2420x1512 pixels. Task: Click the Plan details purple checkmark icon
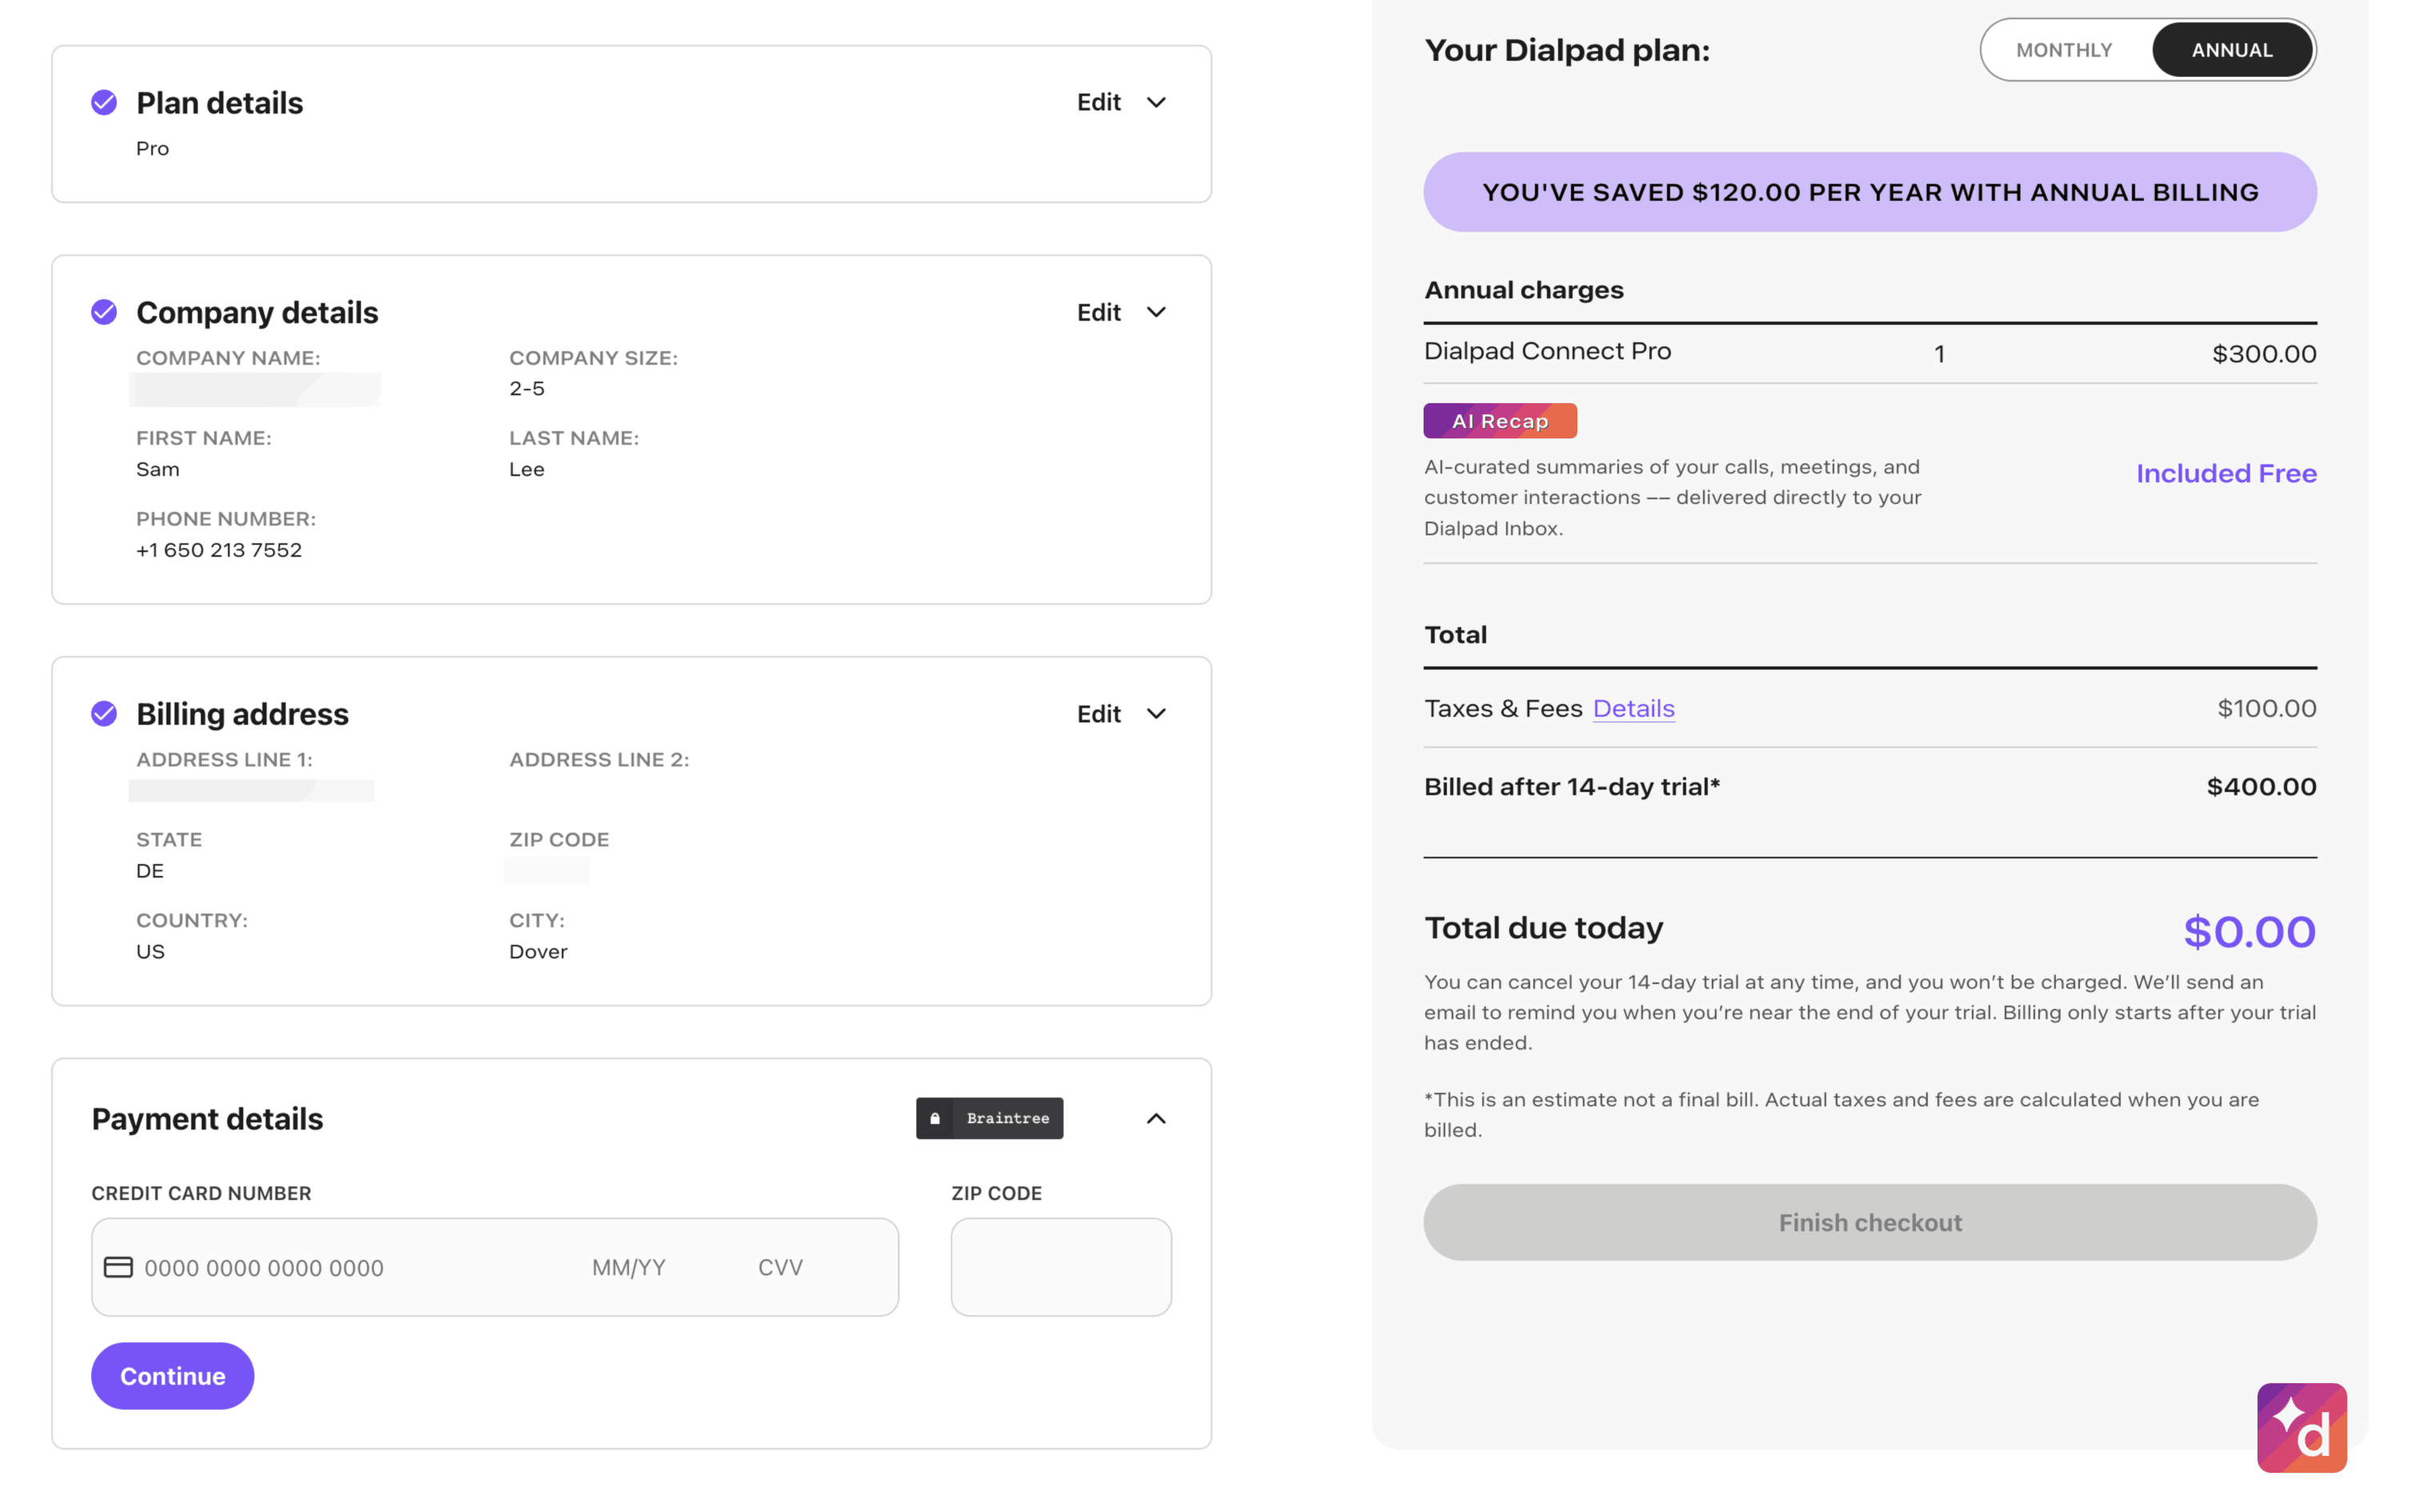(x=104, y=103)
